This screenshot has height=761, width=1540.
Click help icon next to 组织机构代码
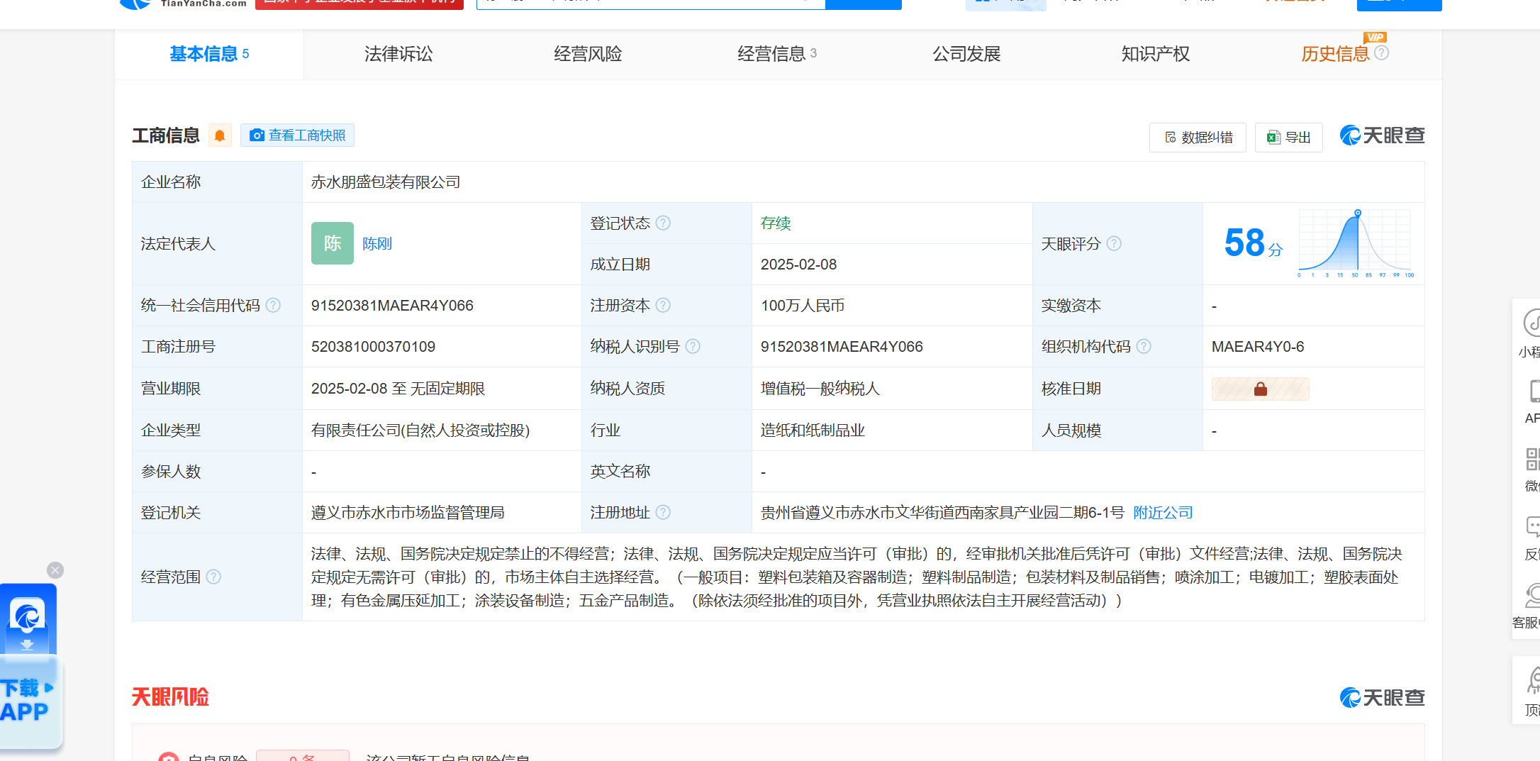(x=1144, y=347)
